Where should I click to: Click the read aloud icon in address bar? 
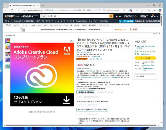(137, 11)
